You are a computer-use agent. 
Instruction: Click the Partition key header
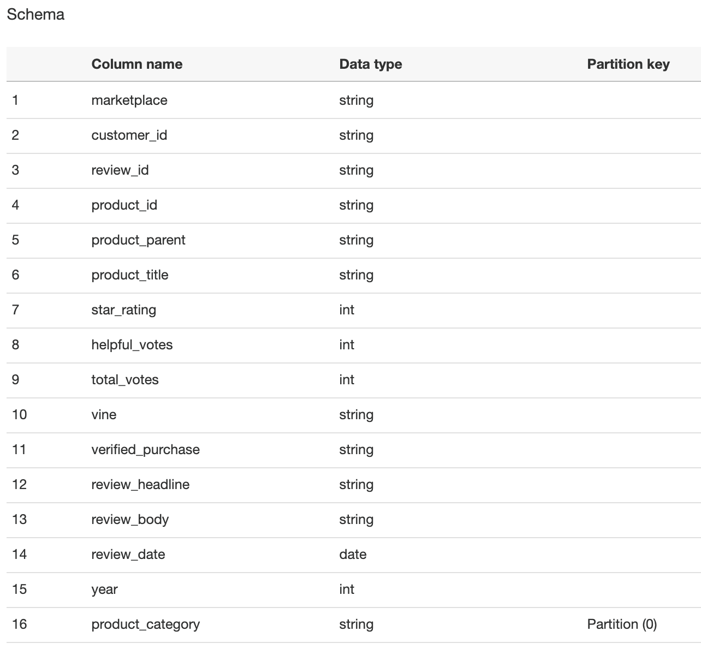(628, 64)
